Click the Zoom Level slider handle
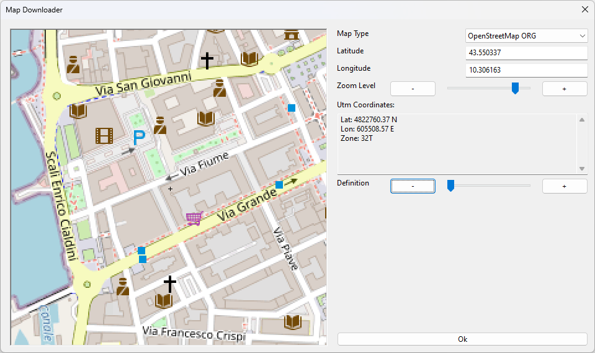Image resolution: width=595 pixels, height=353 pixels. point(515,88)
